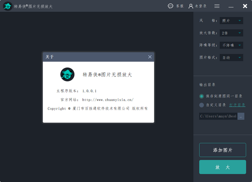Select 自定义目录 radio button

(x=202, y=105)
